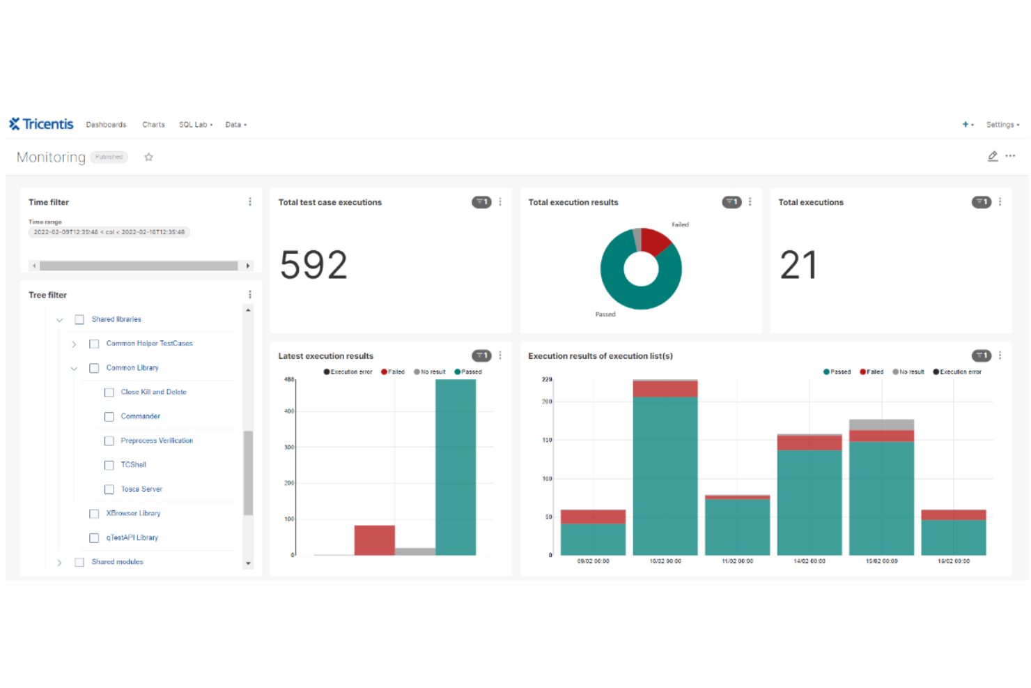Expand the Shared modules tree node
Screen dimensions: 1031x688
[59, 562]
